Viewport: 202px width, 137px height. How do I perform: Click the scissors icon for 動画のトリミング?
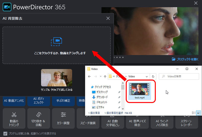coord(14,115)
